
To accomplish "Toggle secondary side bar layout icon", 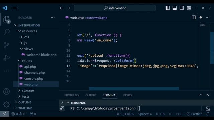I will click(182, 8).
